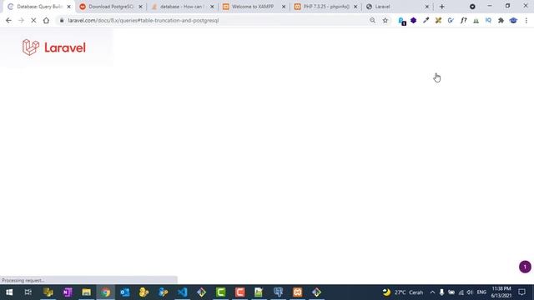The image size is (534, 300).
Task: Go back to the previous page
Action: pyautogui.click(x=8, y=20)
